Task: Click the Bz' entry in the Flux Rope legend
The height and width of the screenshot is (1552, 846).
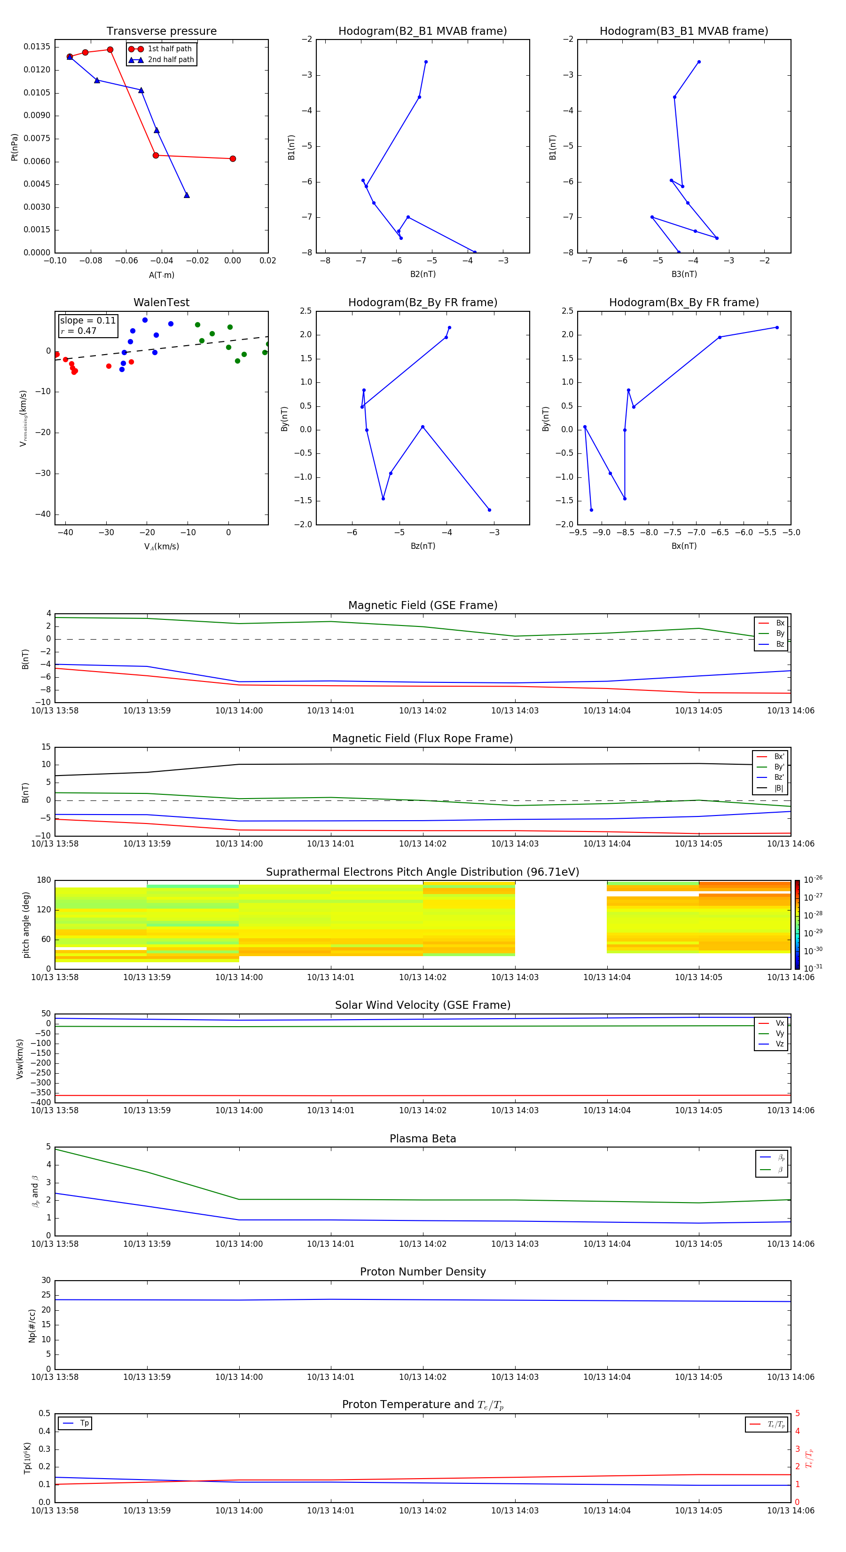Action: [770, 777]
